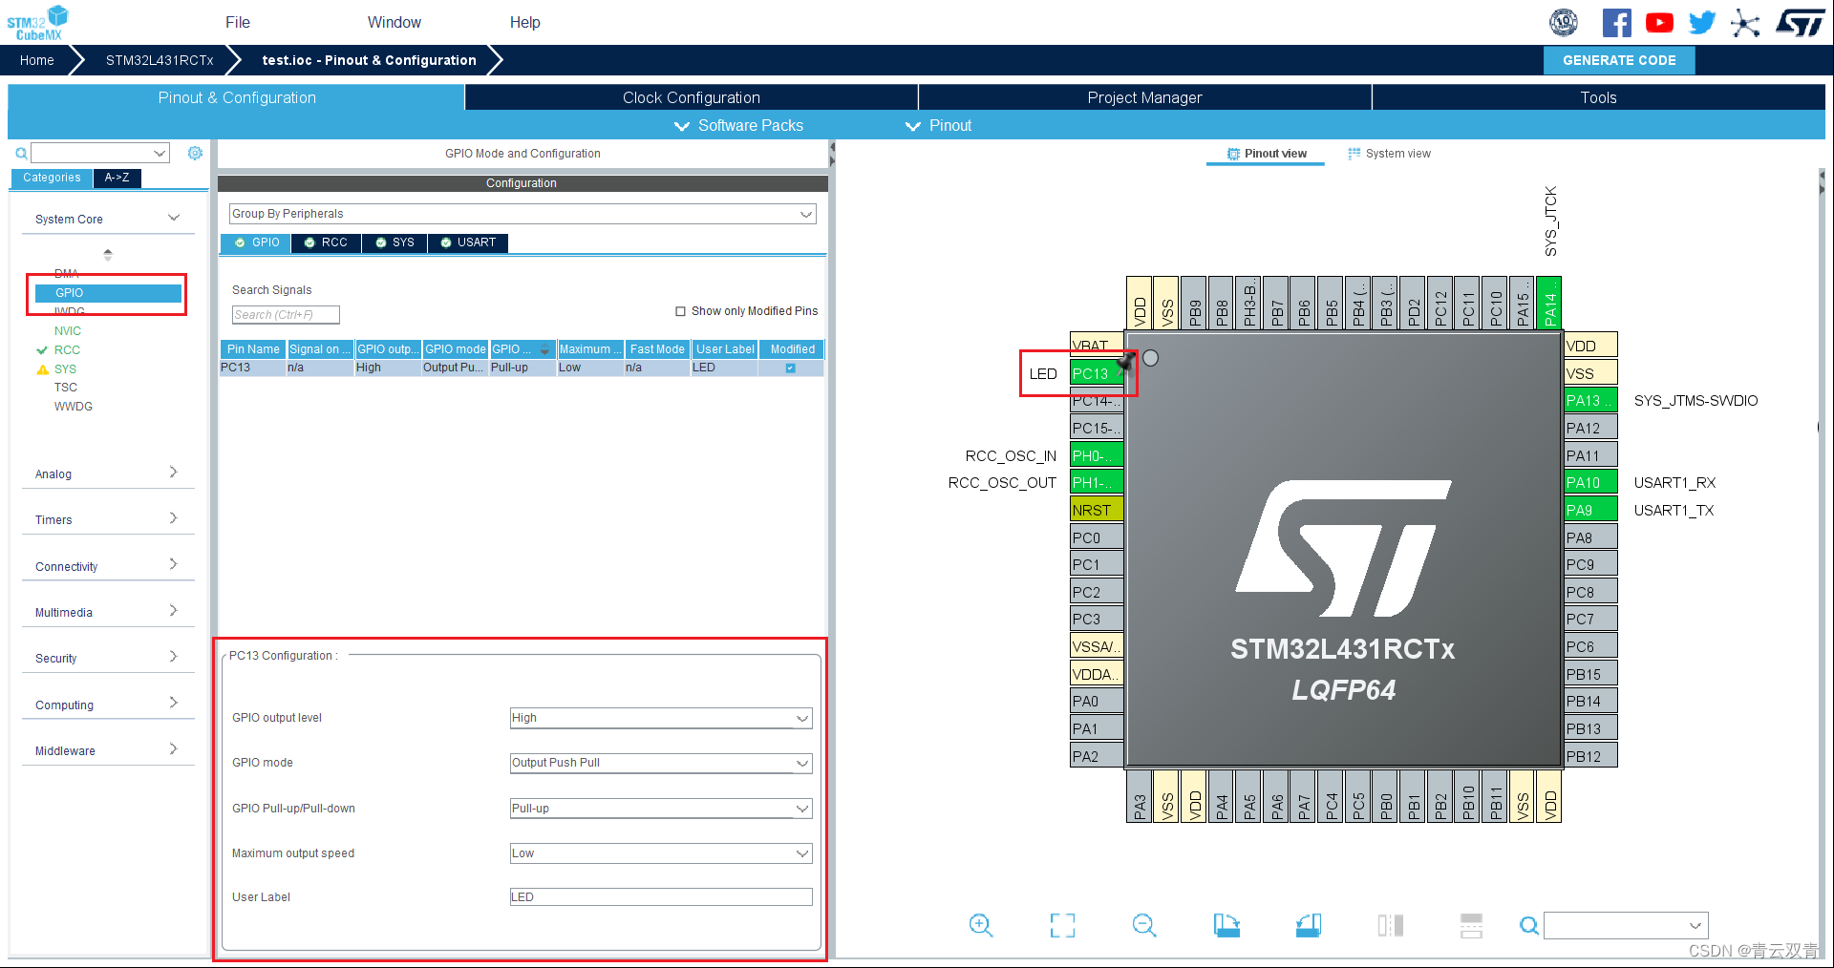Select the PA14 SYS_JTCK pin
1834x968 pixels.
(x=1549, y=303)
